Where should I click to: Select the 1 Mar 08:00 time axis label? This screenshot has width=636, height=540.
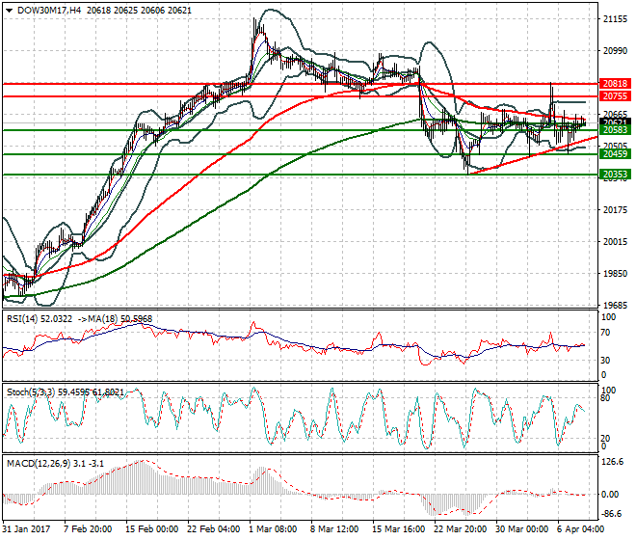(273, 529)
